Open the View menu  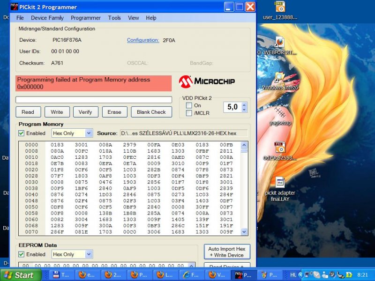pyautogui.click(x=133, y=18)
